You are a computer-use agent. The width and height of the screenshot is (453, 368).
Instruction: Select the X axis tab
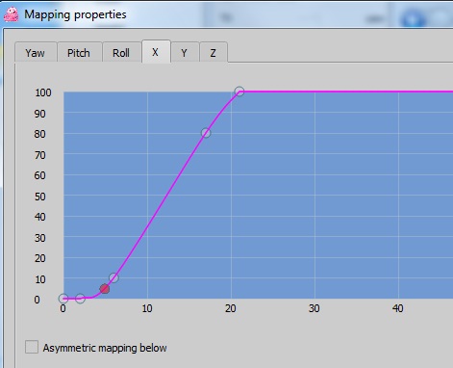(x=156, y=52)
